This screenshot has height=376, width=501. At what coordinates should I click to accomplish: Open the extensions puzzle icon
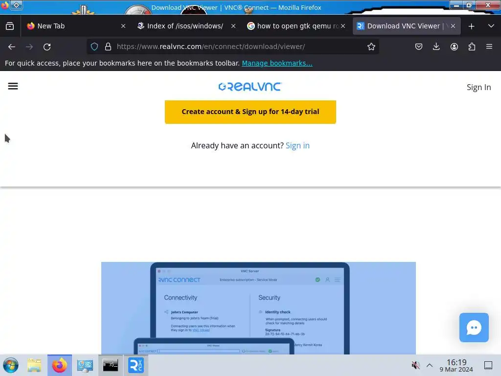(x=472, y=47)
